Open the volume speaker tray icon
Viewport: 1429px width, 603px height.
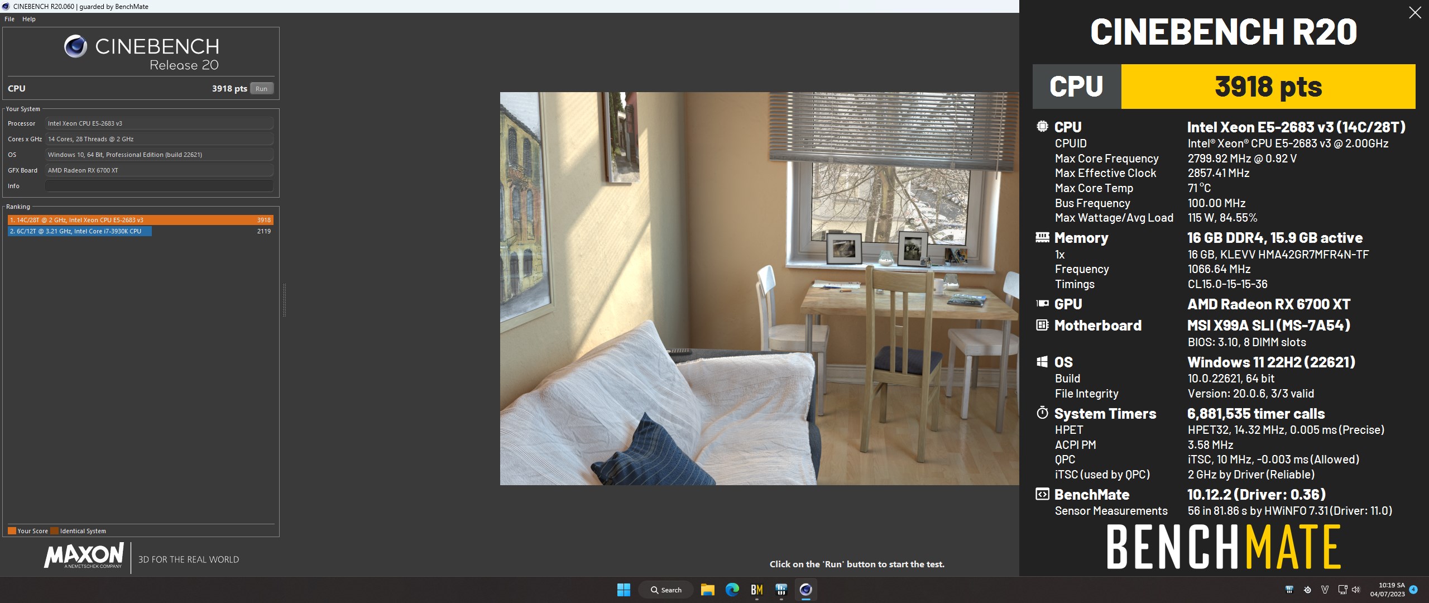1356,590
